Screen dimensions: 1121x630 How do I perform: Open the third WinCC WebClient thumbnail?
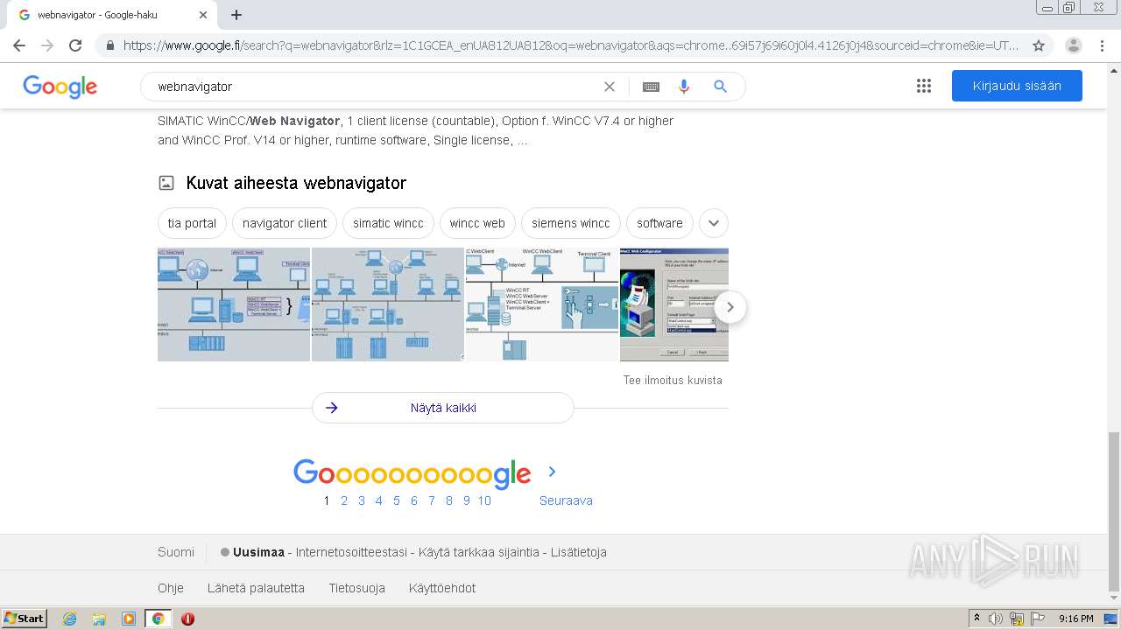[542, 304]
